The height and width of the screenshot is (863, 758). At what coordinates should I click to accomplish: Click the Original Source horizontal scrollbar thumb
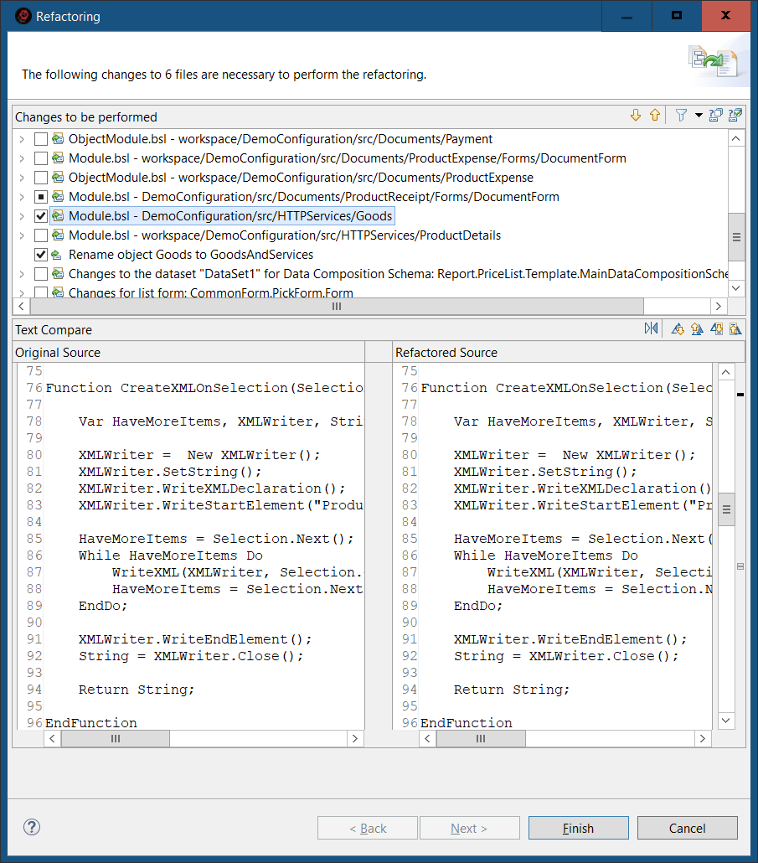click(x=116, y=738)
